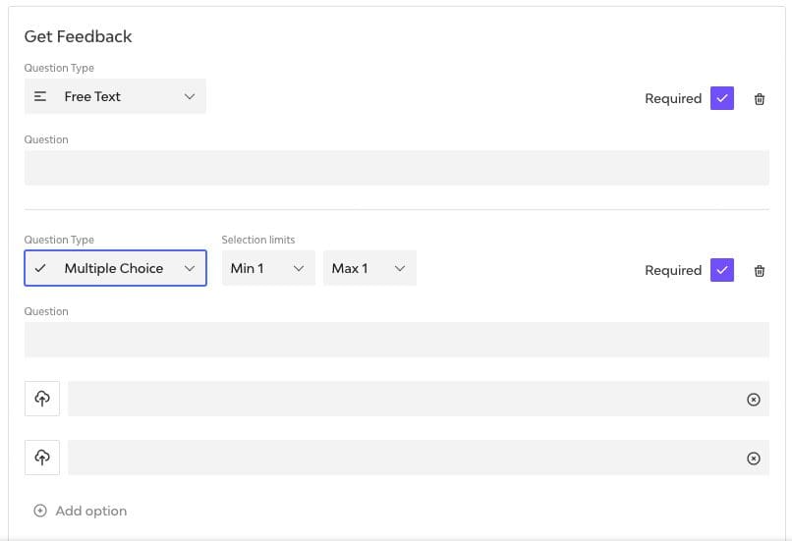Viewport: 792px width, 541px height.
Task: Click the text-lines icon beside Free Text
Action: [x=40, y=96]
